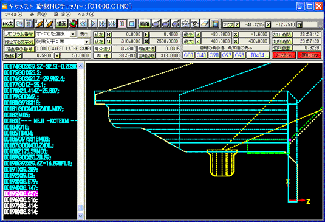
Task: Select NC line 00181 M09
Action: [34, 109]
